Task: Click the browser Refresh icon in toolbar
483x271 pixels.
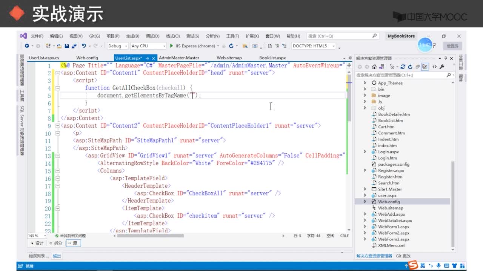Action: 231,46
